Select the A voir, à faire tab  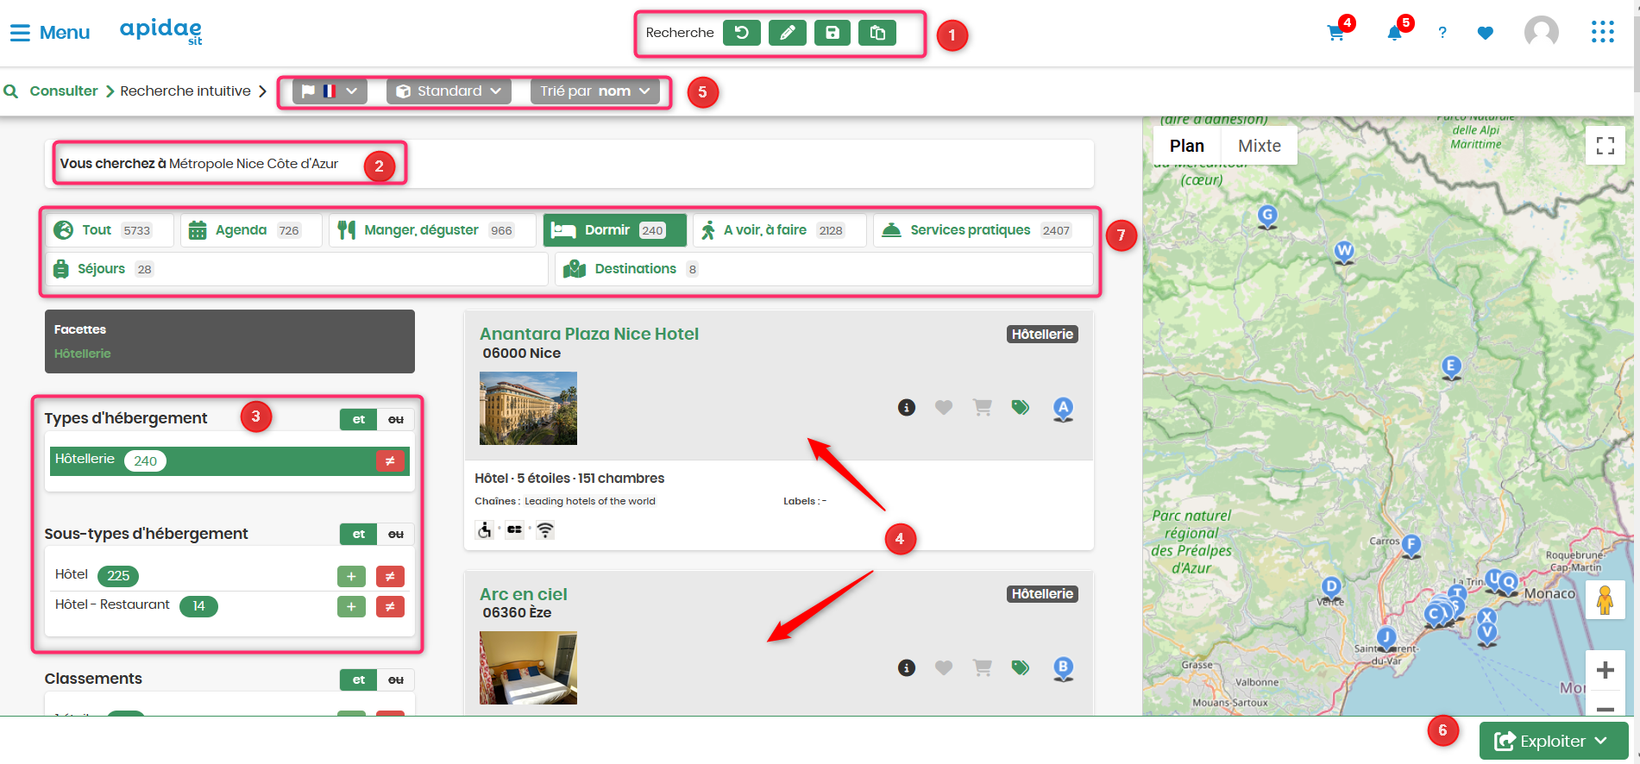[x=780, y=230]
